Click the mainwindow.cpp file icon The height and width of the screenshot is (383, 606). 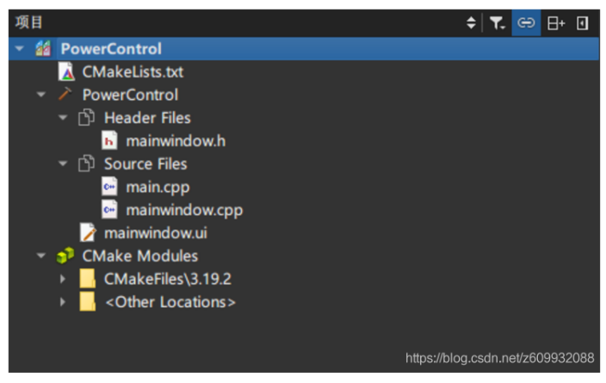[x=109, y=210]
